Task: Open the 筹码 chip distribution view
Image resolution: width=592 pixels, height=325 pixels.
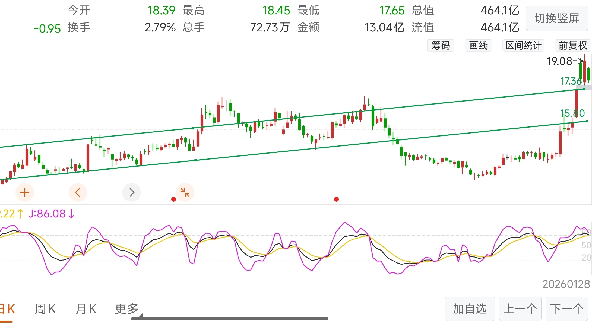Action: coord(440,45)
